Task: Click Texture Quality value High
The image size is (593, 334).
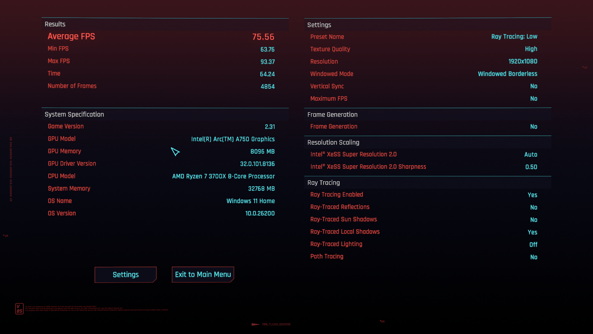Action: click(531, 49)
